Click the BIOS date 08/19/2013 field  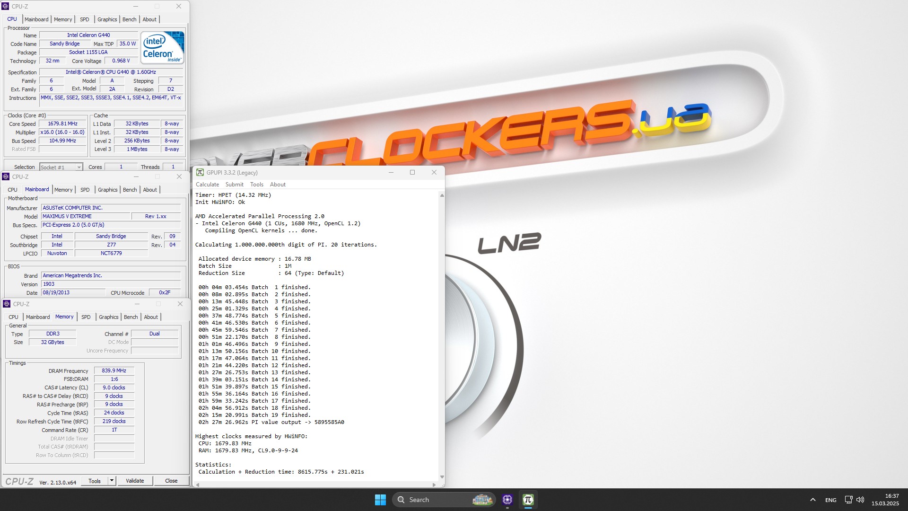[73, 292]
